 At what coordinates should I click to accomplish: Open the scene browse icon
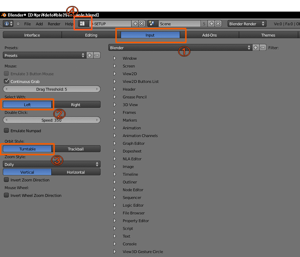pos(152,24)
